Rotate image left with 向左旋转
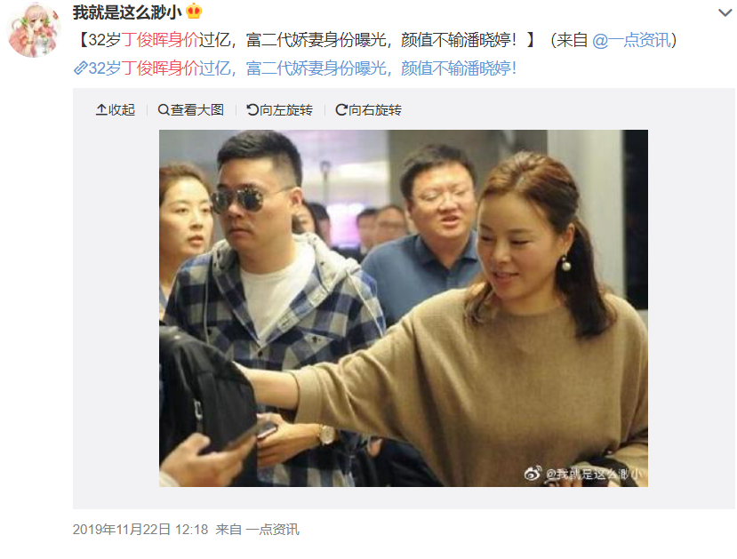The image size is (737, 559). 280,110
